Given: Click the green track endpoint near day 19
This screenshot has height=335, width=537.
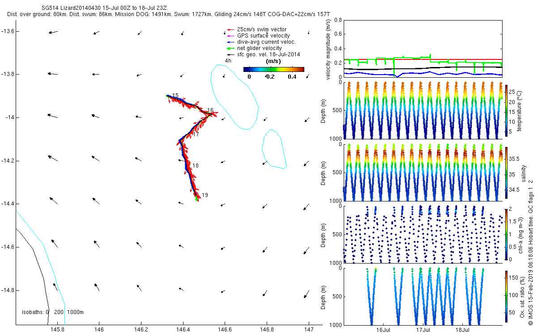Looking at the screenshot, I should coord(197,200).
